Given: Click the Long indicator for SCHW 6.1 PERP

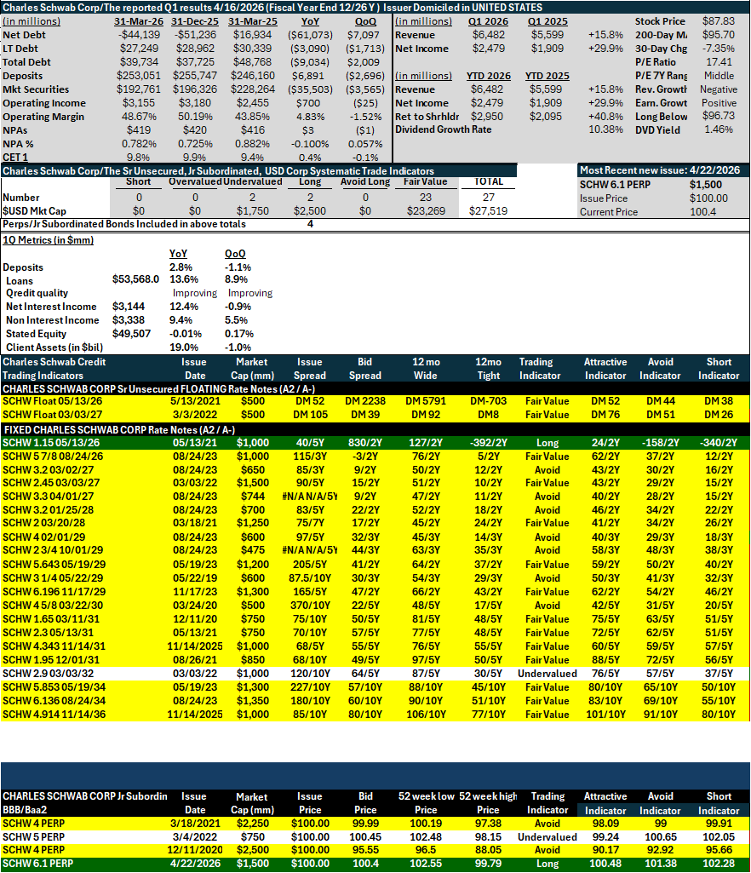Looking at the screenshot, I should [x=547, y=864].
